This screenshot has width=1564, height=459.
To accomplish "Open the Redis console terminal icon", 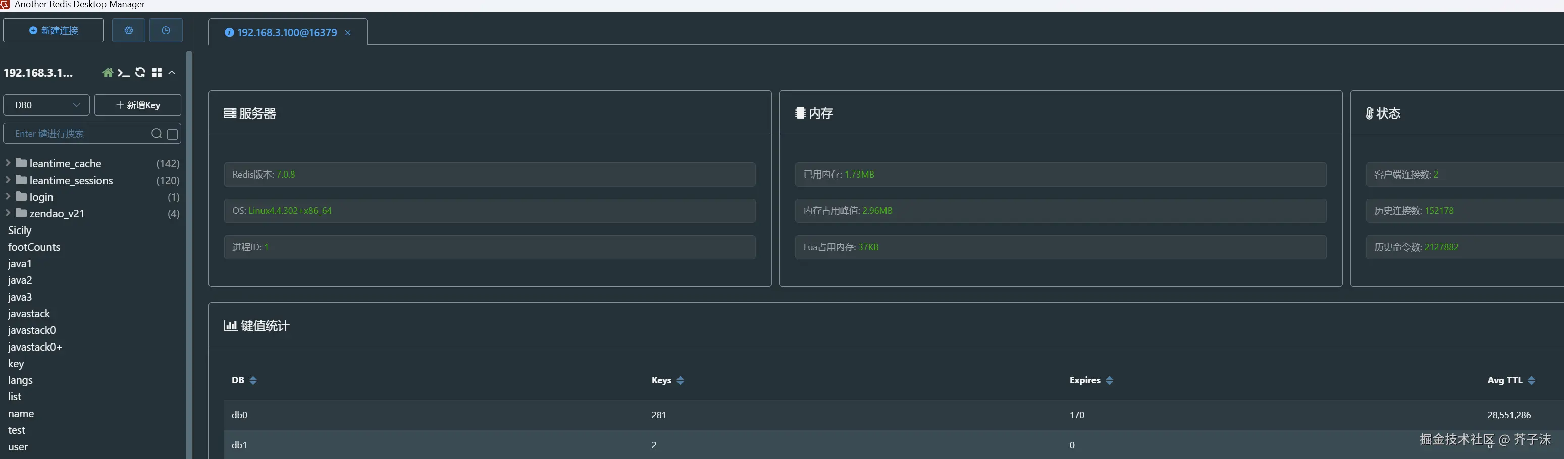I will point(123,73).
